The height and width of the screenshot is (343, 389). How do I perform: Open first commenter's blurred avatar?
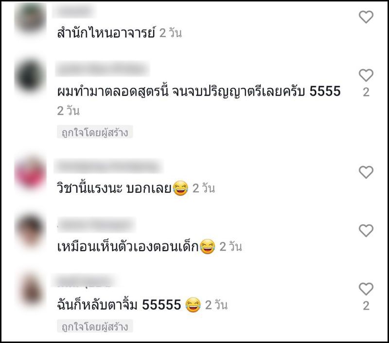click(30, 18)
